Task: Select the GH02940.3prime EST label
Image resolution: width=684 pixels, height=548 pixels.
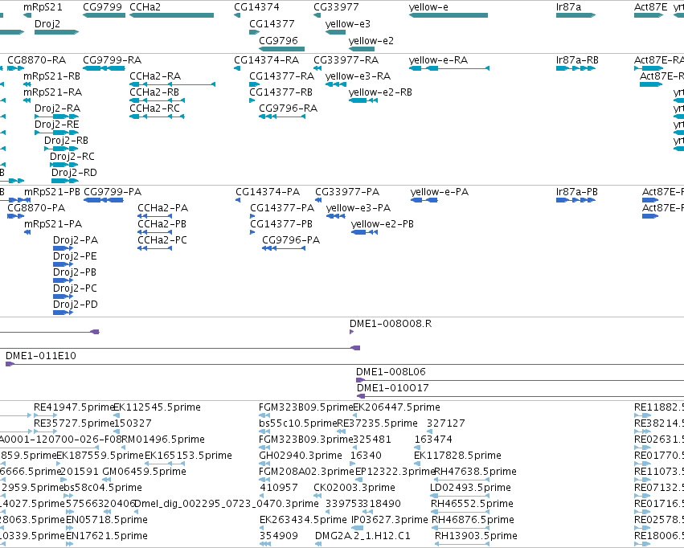Action: point(301,456)
